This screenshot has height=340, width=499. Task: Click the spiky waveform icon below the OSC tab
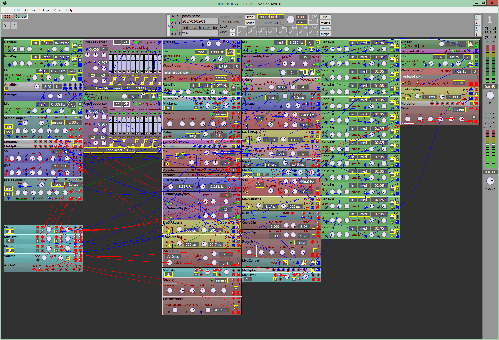(x=6, y=25)
